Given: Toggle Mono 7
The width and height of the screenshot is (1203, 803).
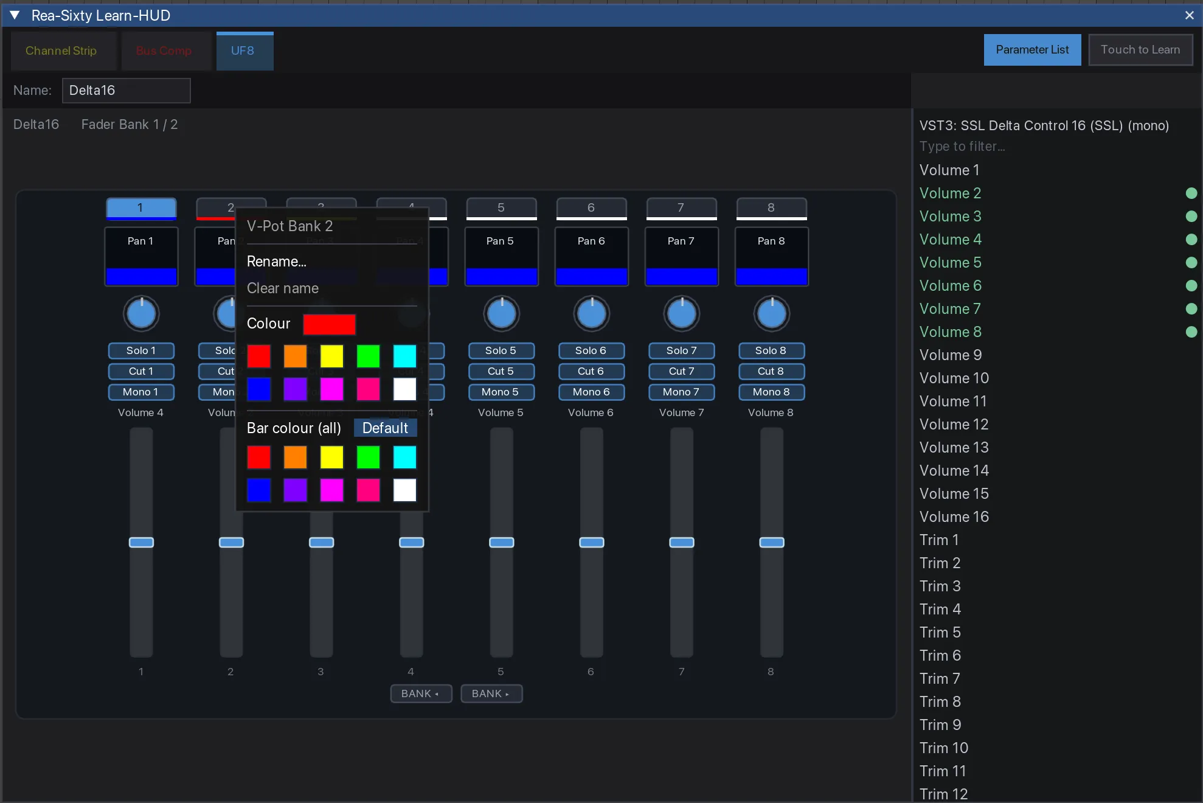Looking at the screenshot, I should [681, 392].
